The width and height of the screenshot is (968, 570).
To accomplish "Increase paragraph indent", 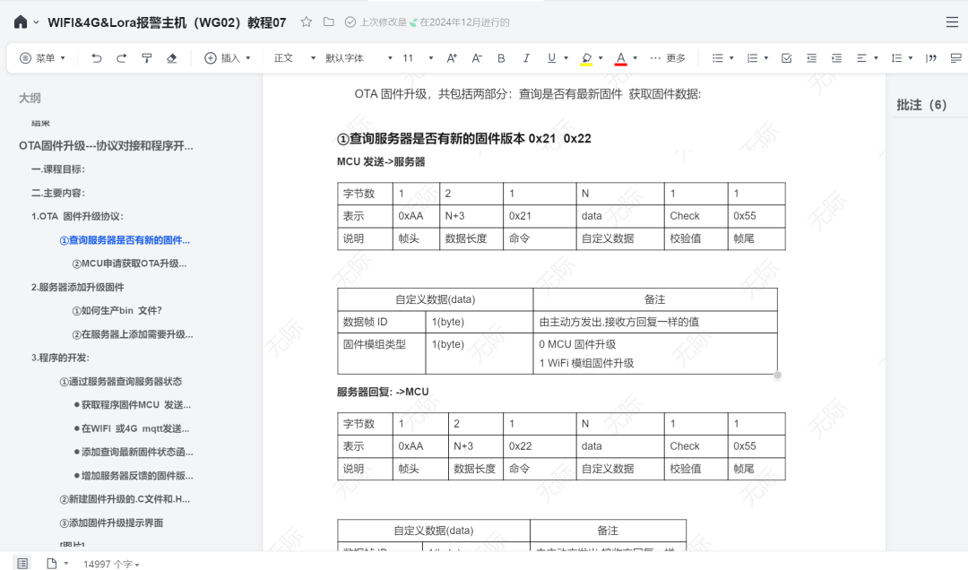I will point(836,58).
